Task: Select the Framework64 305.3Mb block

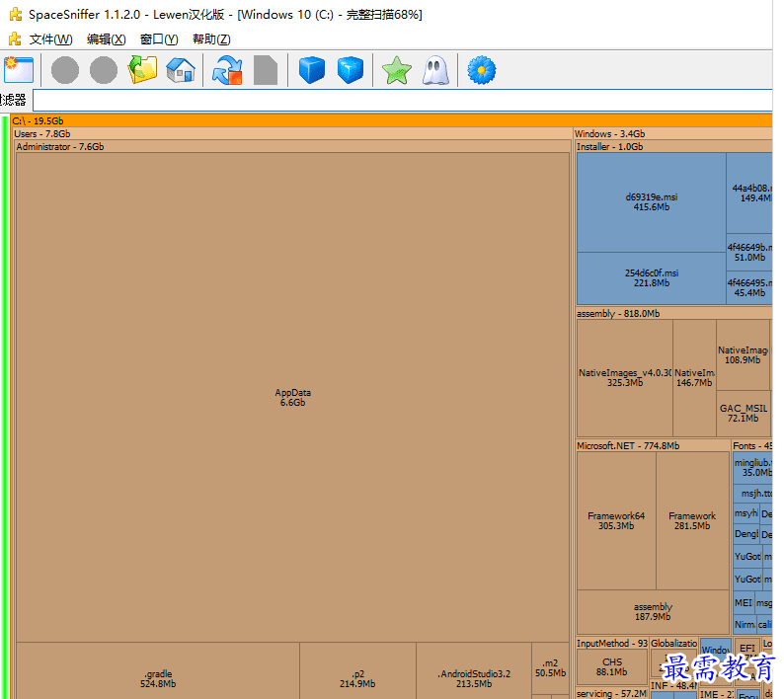Action: click(x=616, y=520)
